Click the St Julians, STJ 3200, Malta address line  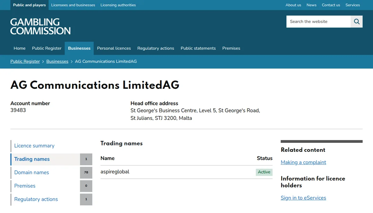click(x=161, y=118)
